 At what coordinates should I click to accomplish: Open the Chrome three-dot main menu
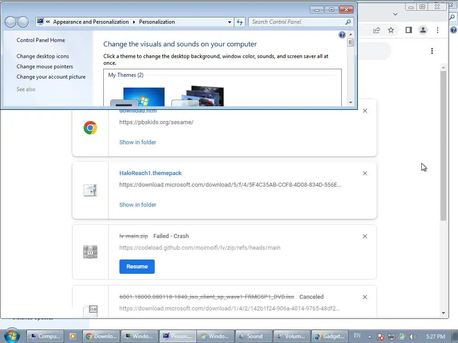point(437,30)
